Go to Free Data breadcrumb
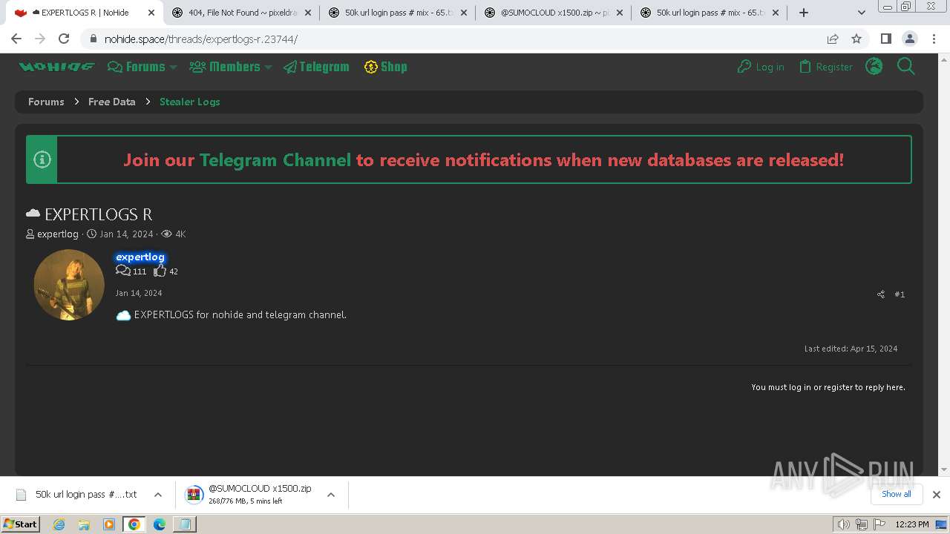The width and height of the screenshot is (950, 534). [x=112, y=102]
